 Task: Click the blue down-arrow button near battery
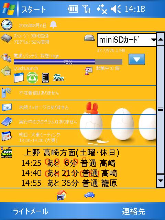pos(137,59)
